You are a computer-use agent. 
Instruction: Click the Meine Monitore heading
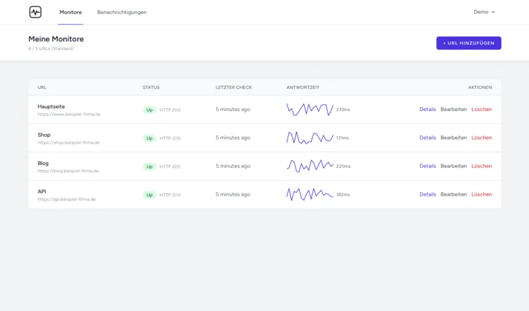pyautogui.click(x=56, y=39)
